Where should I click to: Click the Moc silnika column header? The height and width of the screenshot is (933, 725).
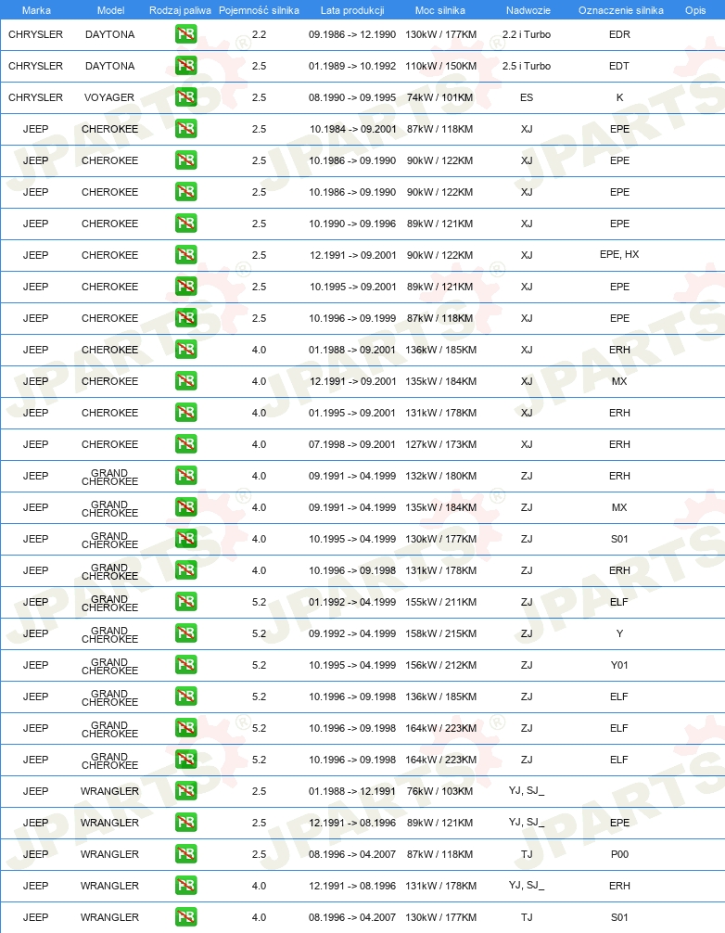[440, 10]
